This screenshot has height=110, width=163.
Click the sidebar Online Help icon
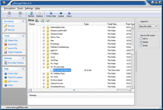pyautogui.click(x=6, y=73)
